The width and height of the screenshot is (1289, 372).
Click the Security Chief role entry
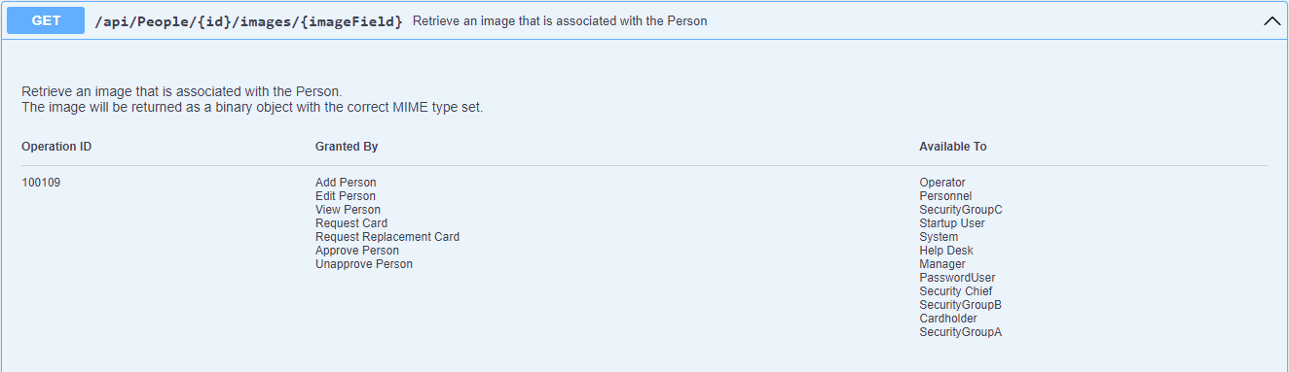pos(956,291)
